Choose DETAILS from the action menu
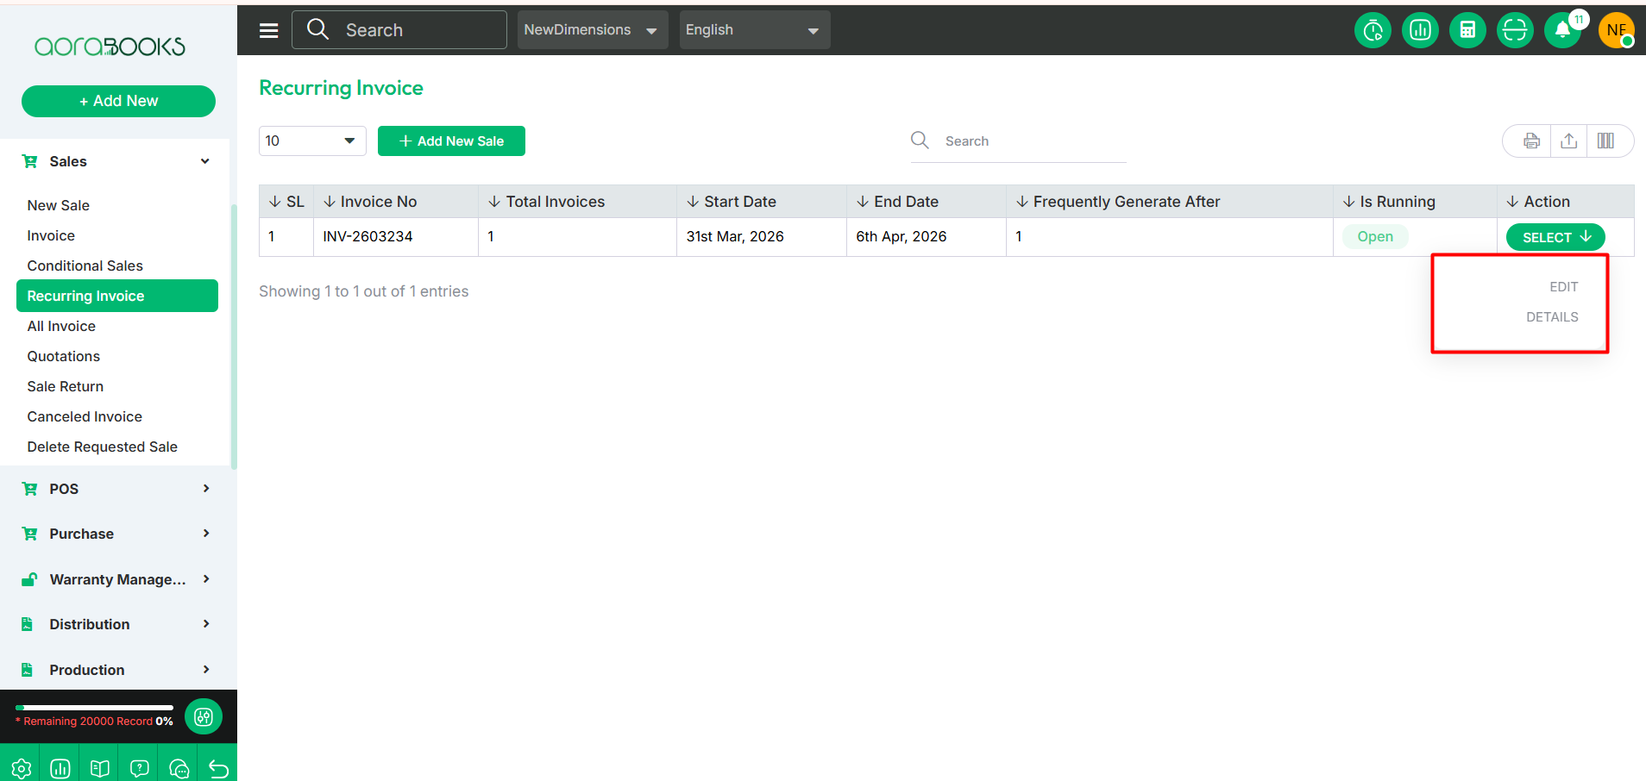Screen dimensions: 1646x781 point(1552,317)
